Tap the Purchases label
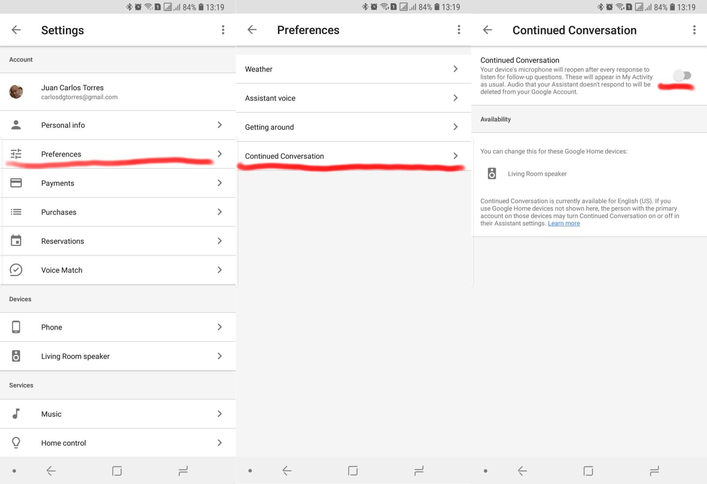 click(59, 212)
